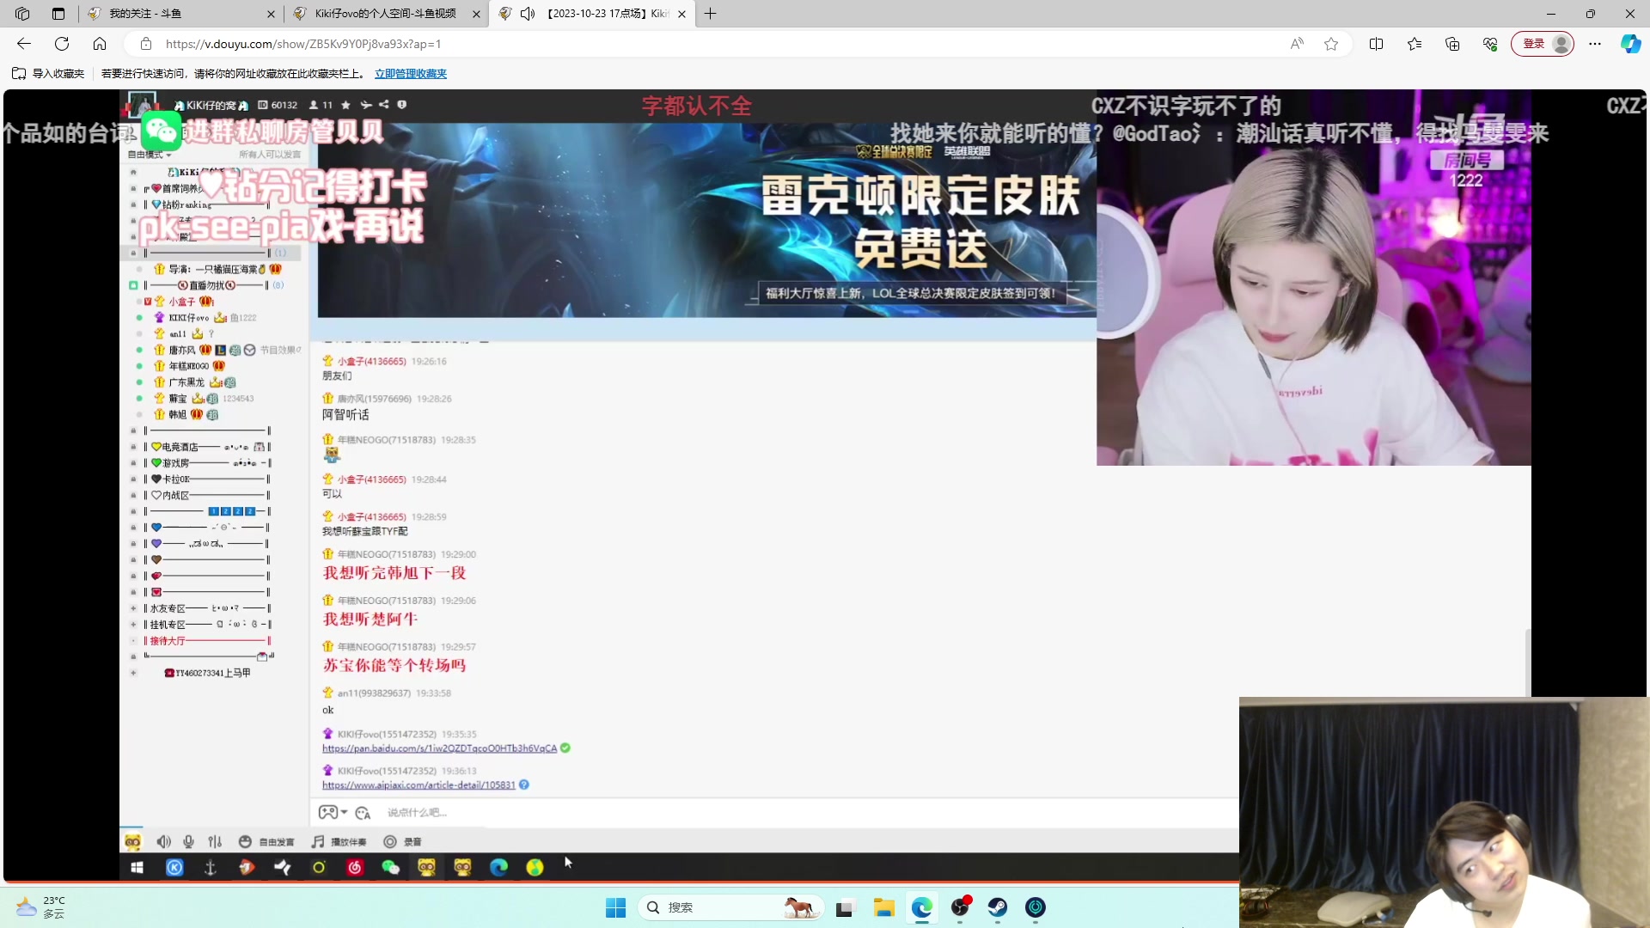Expand the game controller dropdown arrow
The image size is (1650, 928).
pyautogui.click(x=345, y=813)
